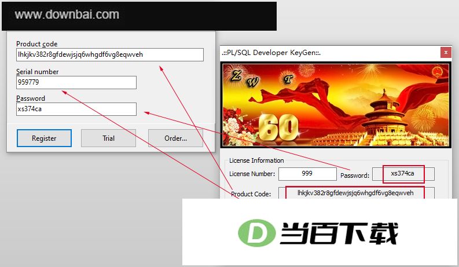Image resolution: width=459 pixels, height=267 pixels.
Task: Click the KeyGen Password box with xs374ca
Action: pyautogui.click(x=403, y=174)
